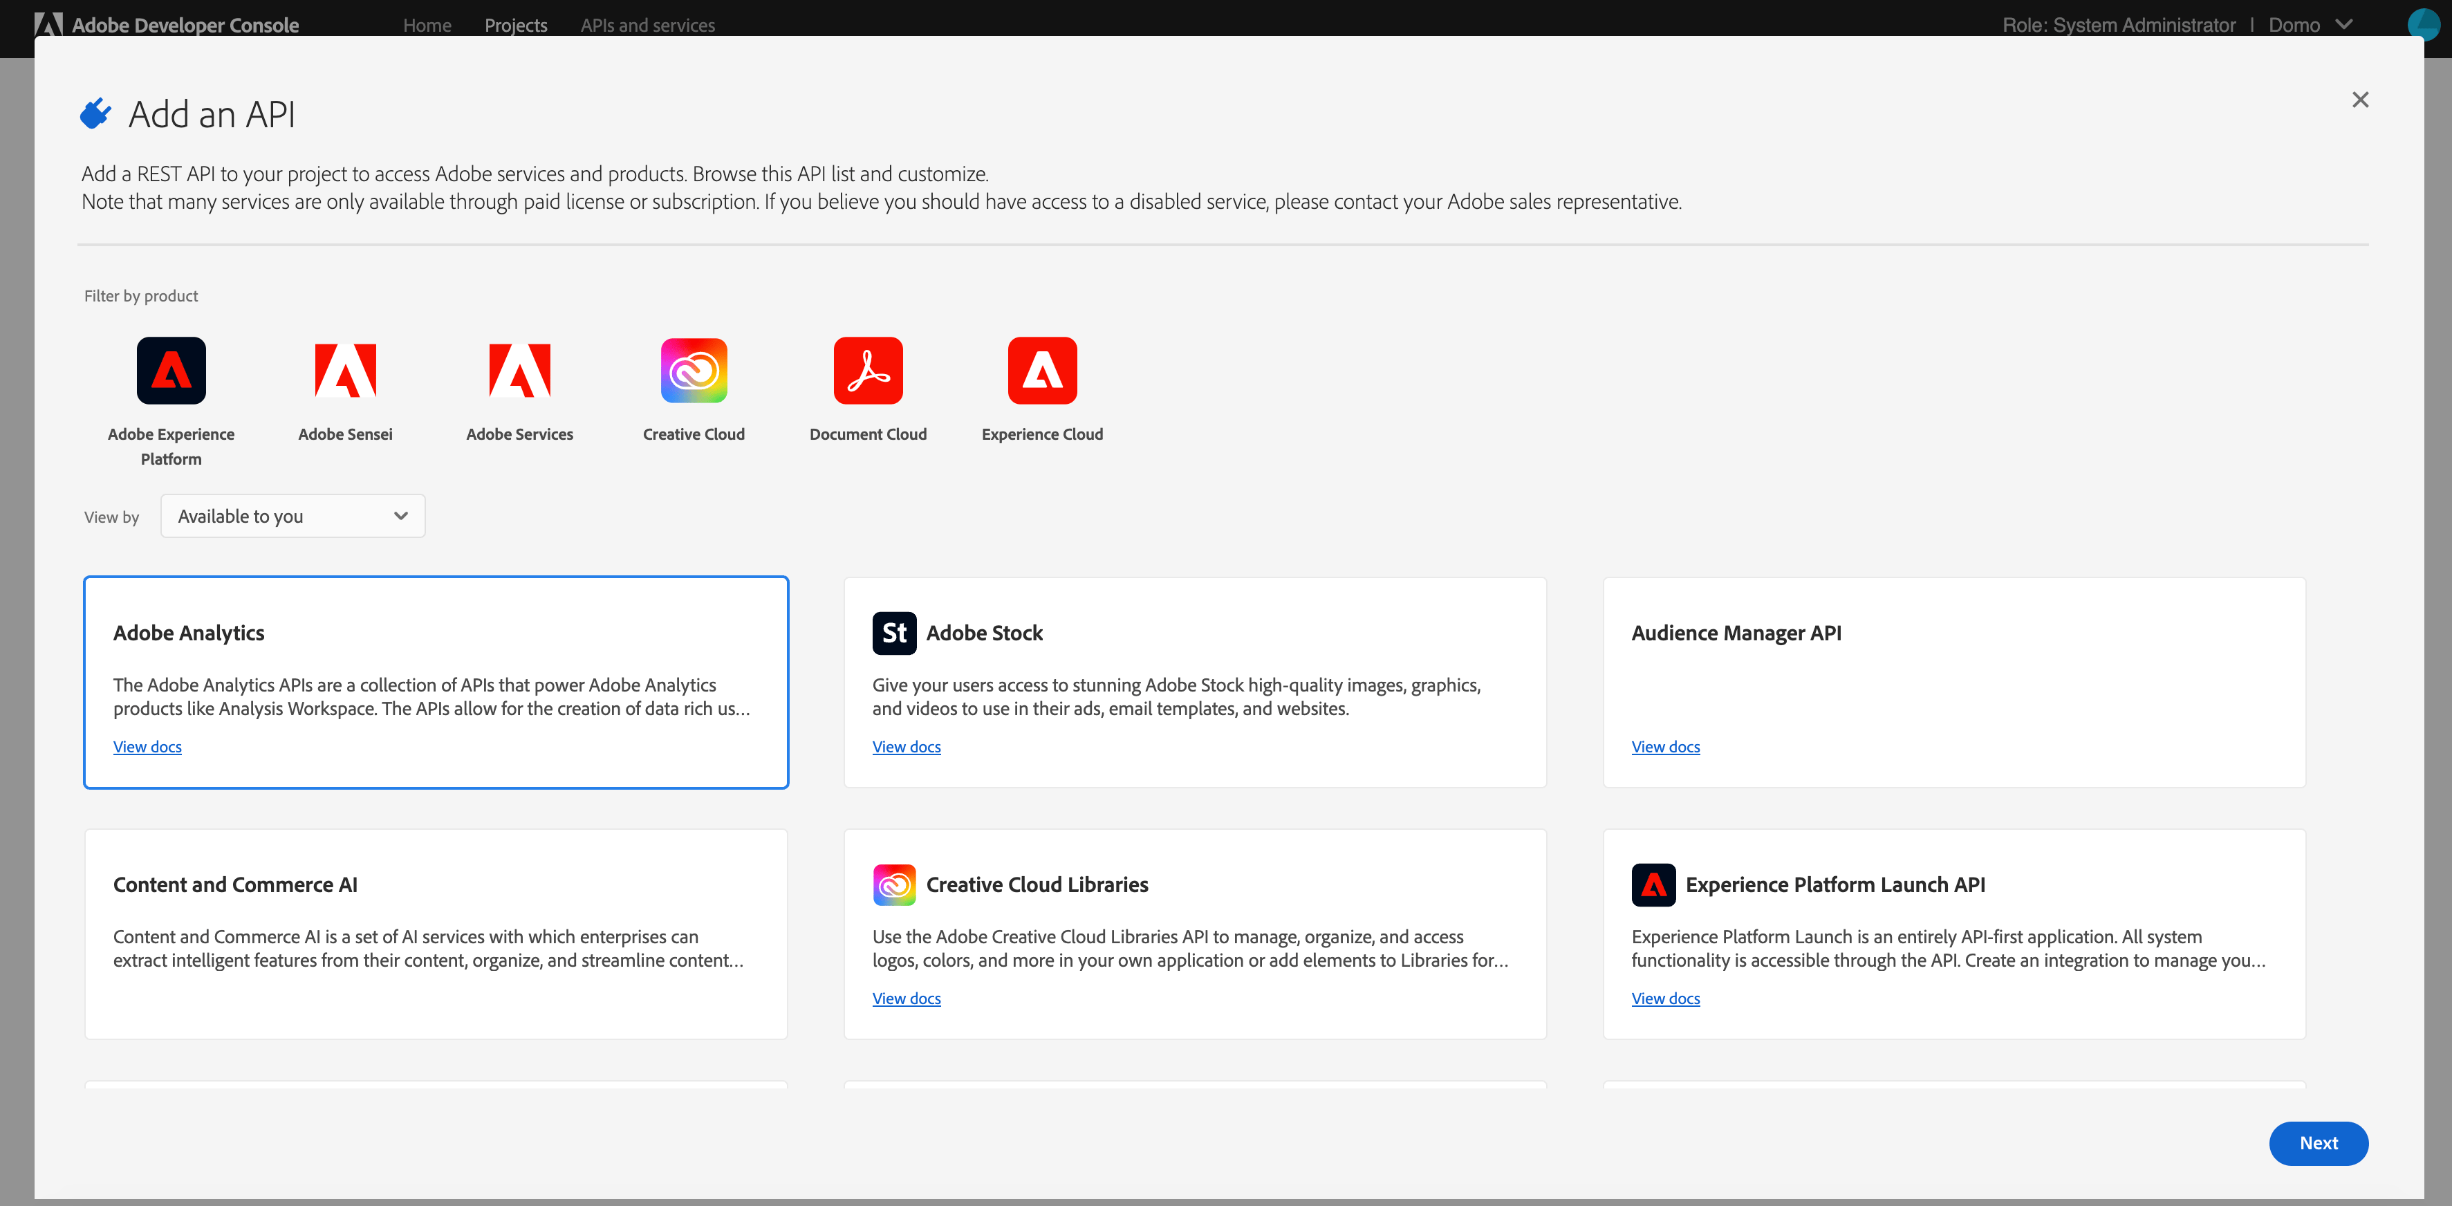The image size is (2452, 1206).
Task: Click the Adobe Sensei filter label
Action: tap(346, 434)
